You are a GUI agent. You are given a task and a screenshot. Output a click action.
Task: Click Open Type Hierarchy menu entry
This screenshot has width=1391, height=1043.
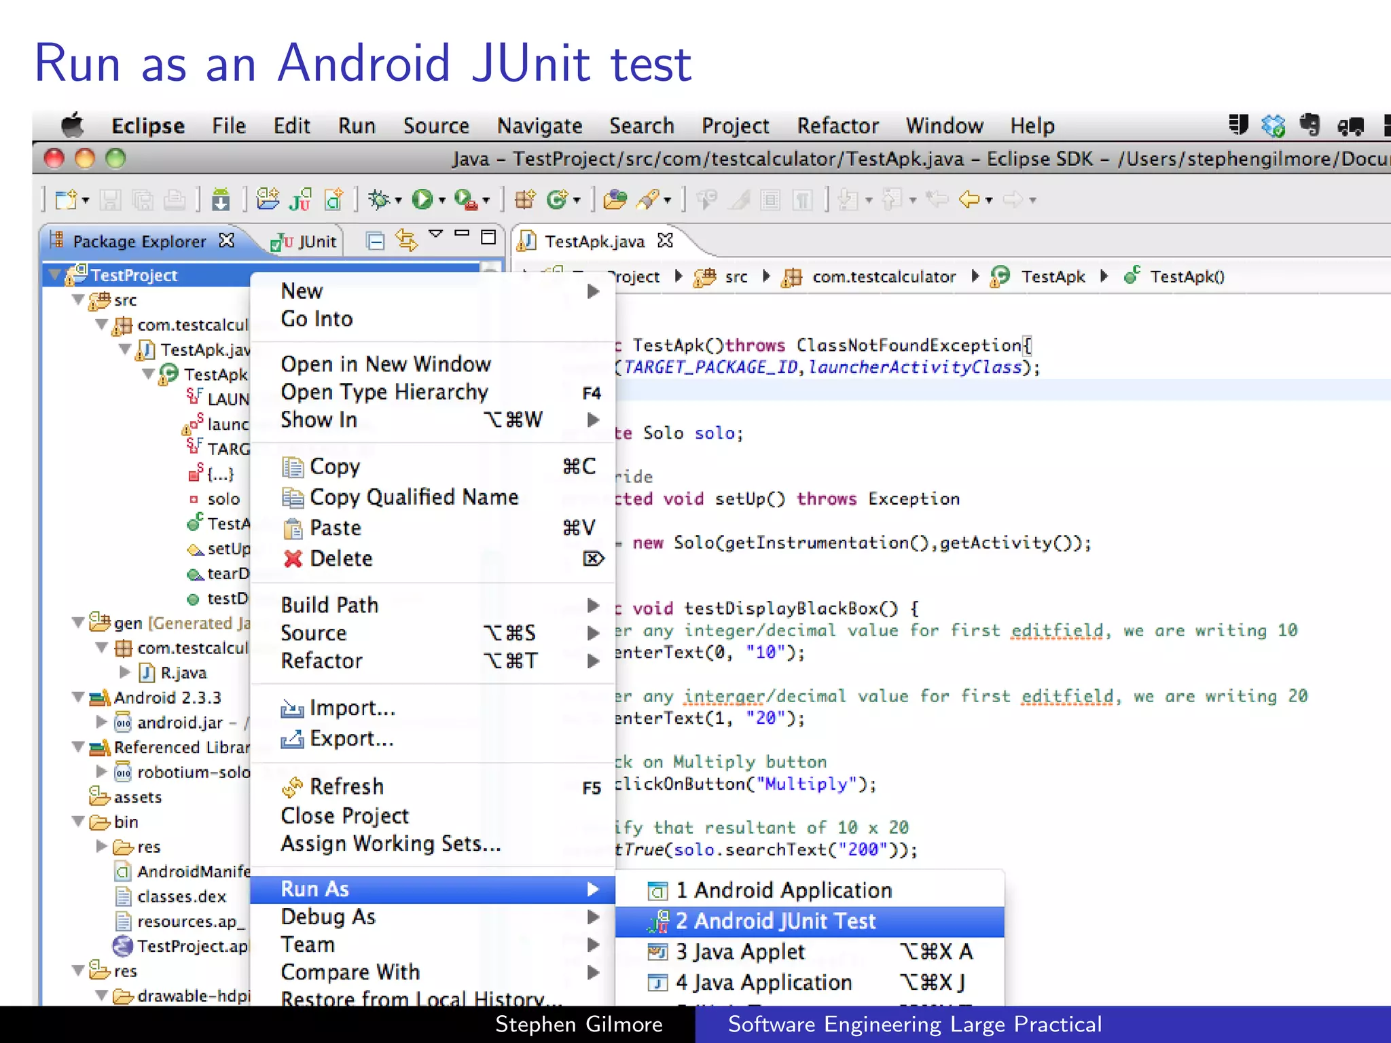tap(433, 392)
